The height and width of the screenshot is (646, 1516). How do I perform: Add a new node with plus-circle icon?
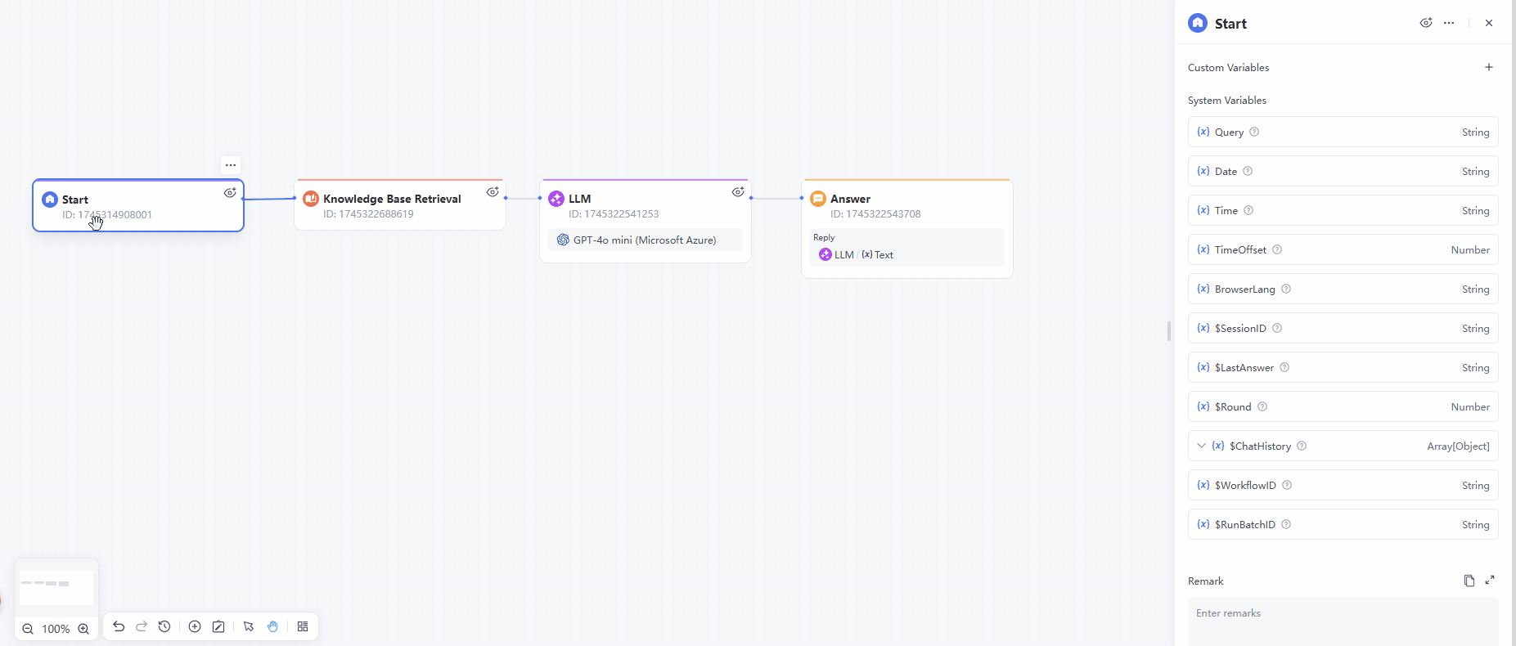point(195,626)
